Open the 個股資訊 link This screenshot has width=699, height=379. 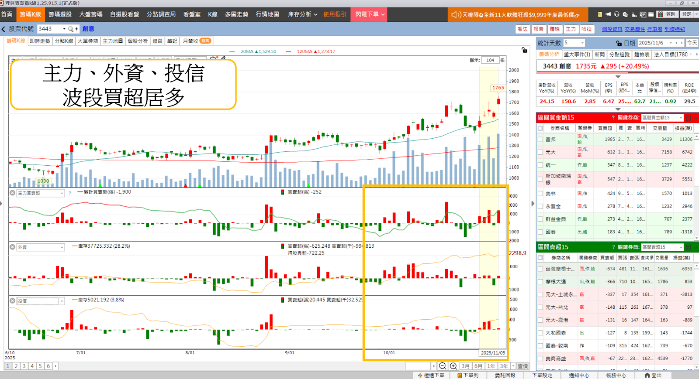[612, 29]
